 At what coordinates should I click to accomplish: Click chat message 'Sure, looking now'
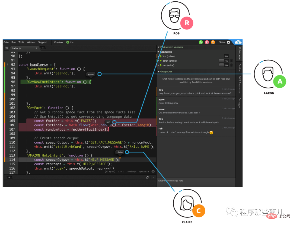(x=168, y=103)
